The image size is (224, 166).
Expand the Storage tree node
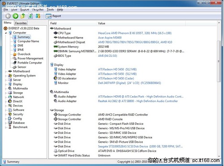tap(6, 93)
